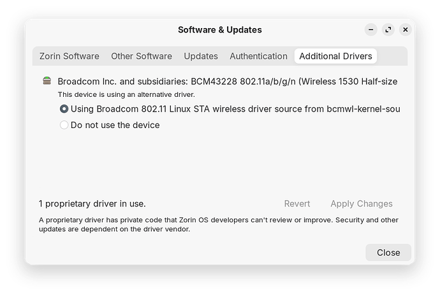Click the Broadcom BCM43228 device name text

click(x=228, y=82)
